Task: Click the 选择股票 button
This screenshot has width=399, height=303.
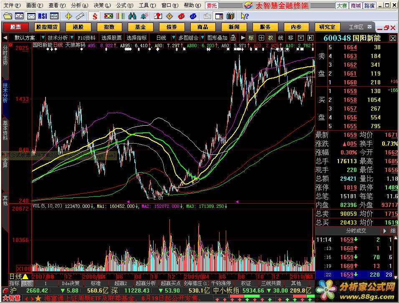Action: [111, 38]
